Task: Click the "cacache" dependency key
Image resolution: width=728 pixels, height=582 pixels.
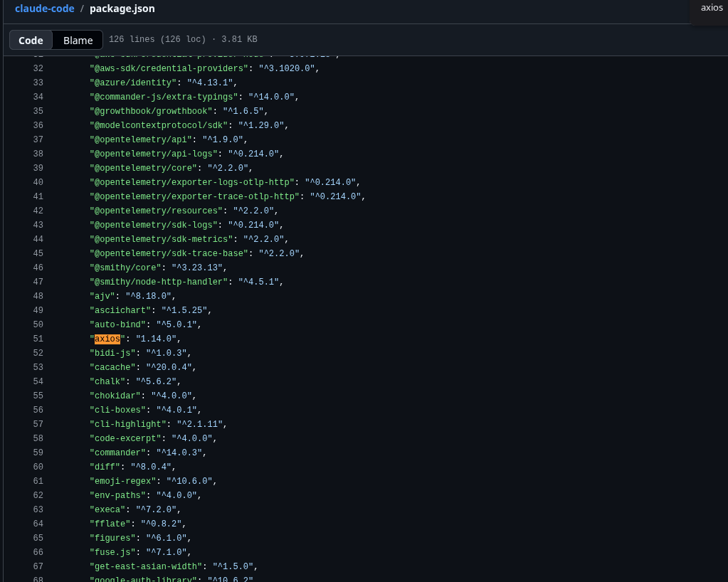Action: click(x=112, y=367)
